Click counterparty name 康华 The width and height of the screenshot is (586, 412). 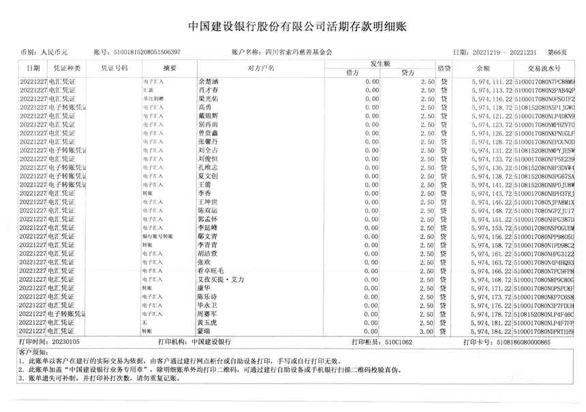click(x=204, y=287)
